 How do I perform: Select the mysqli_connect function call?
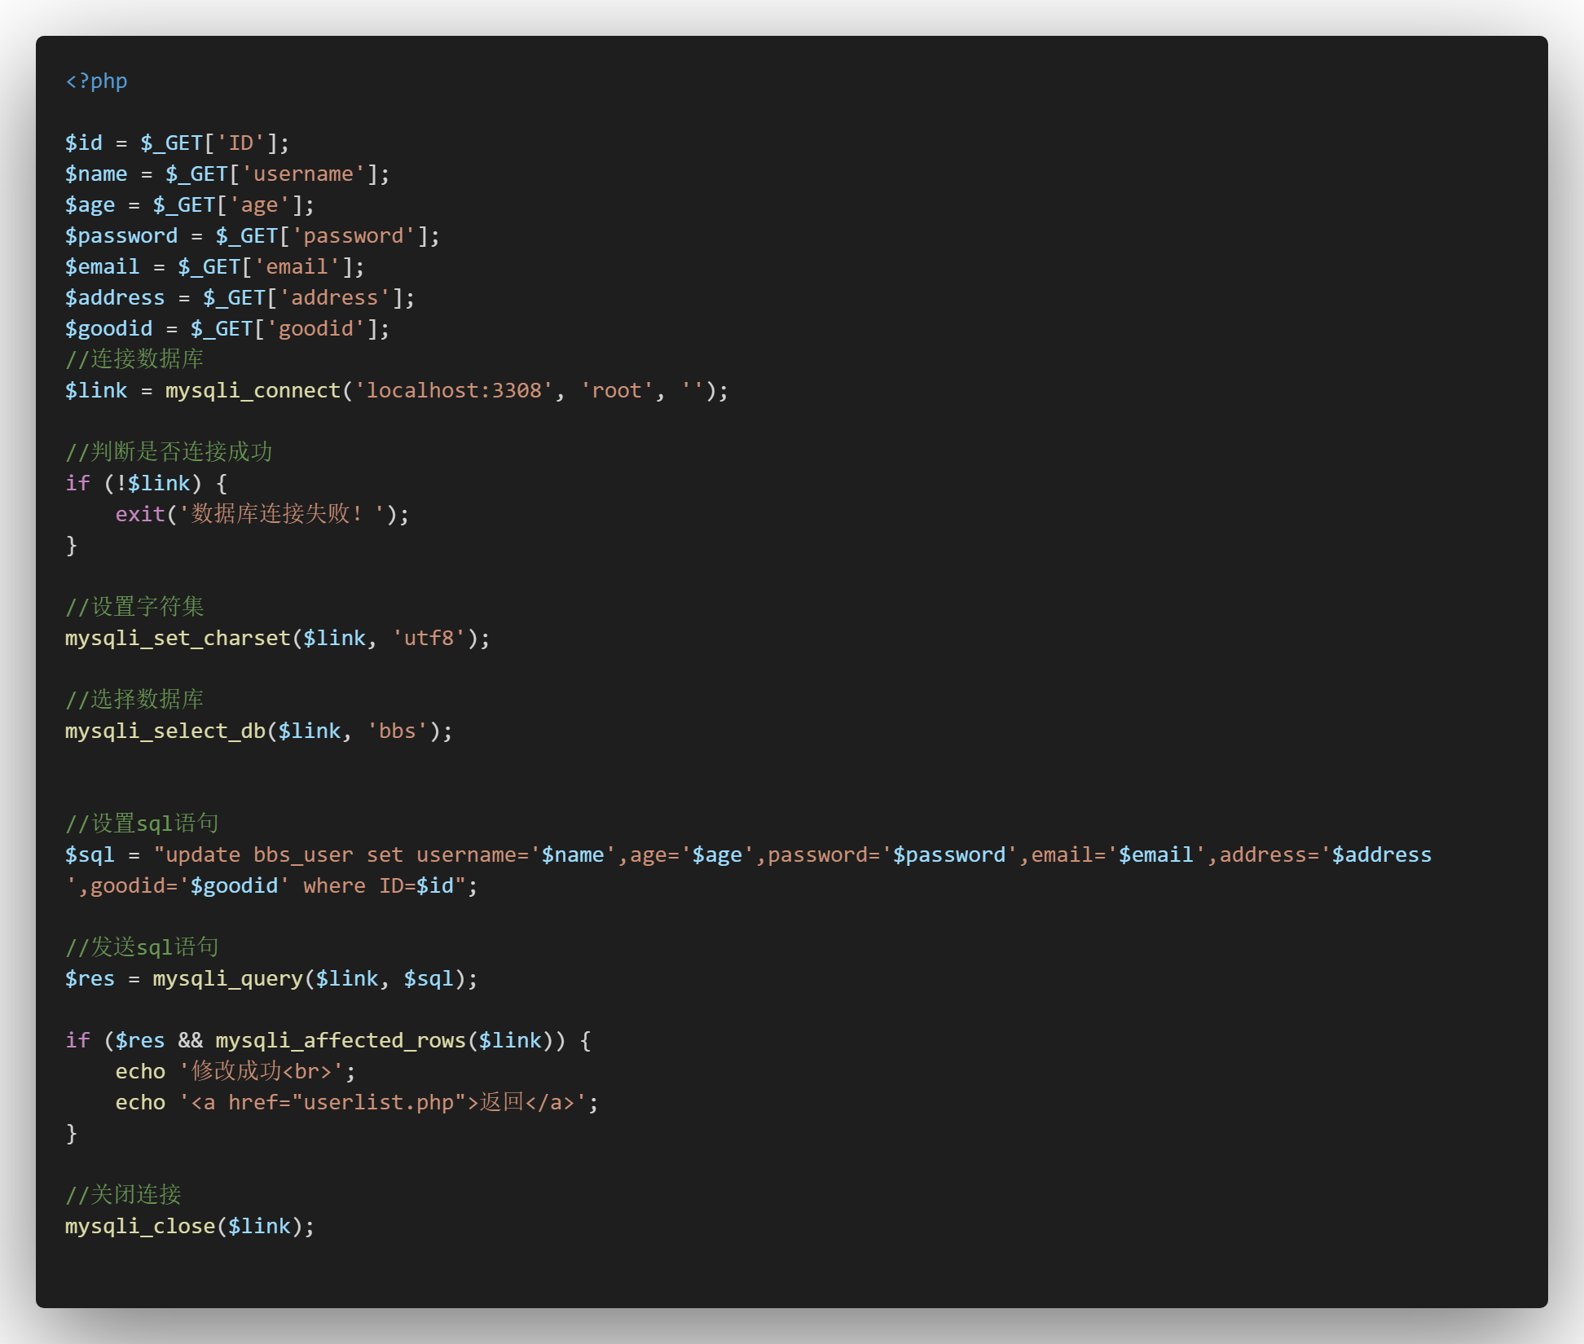[253, 390]
